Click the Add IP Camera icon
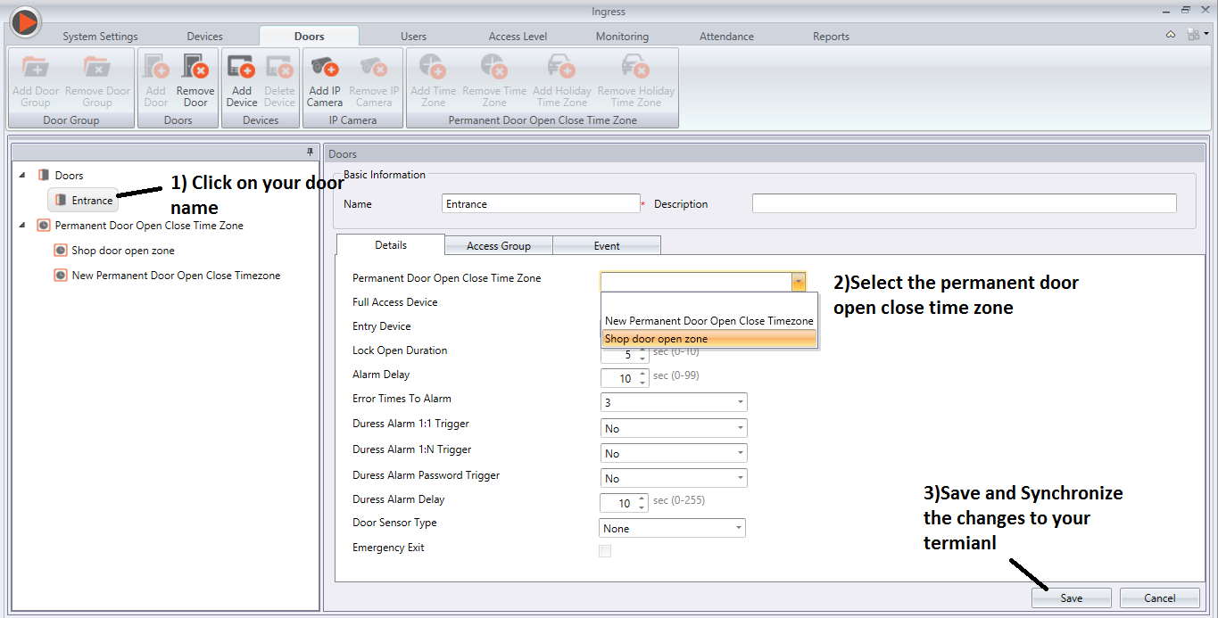This screenshot has height=618, width=1218. (324, 67)
